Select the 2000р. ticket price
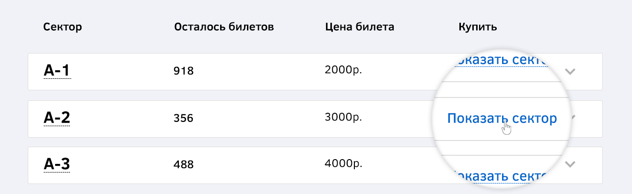632x194 pixels. pyautogui.click(x=343, y=70)
